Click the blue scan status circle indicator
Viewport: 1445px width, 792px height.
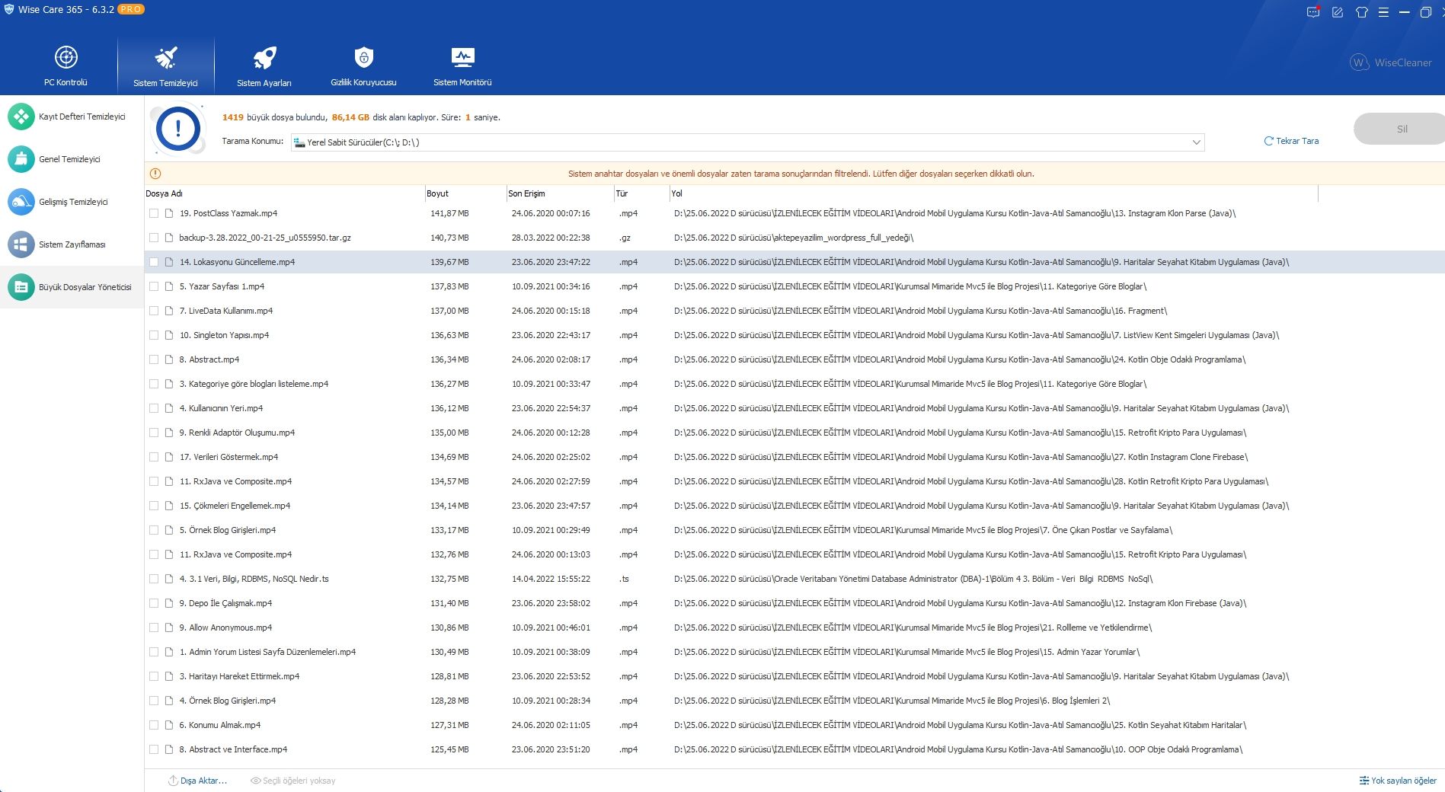coord(177,128)
